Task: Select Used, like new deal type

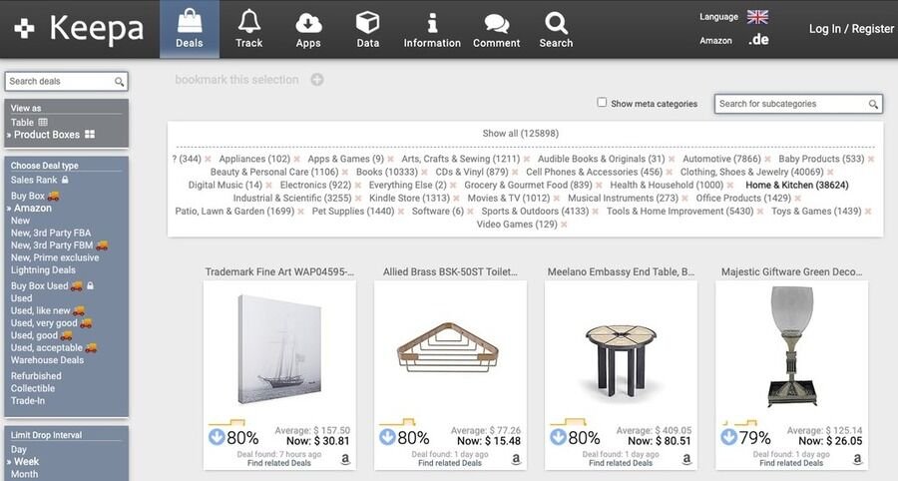Action: coord(40,310)
